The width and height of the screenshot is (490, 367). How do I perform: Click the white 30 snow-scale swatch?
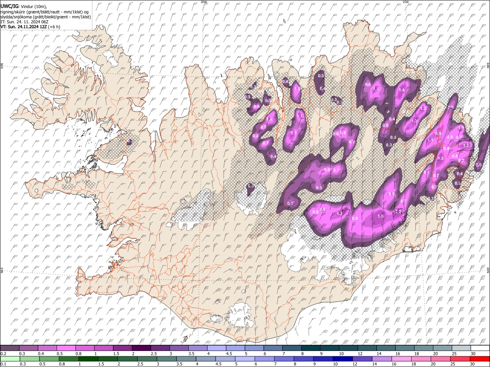coord(480,348)
